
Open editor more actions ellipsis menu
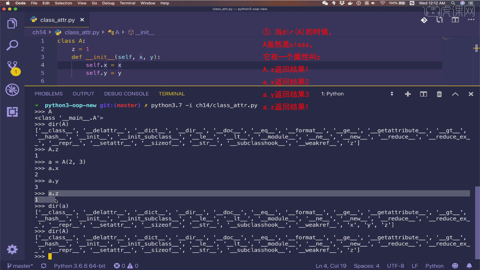pos(471,20)
